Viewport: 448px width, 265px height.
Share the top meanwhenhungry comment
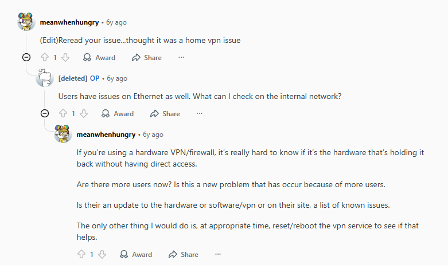click(147, 58)
